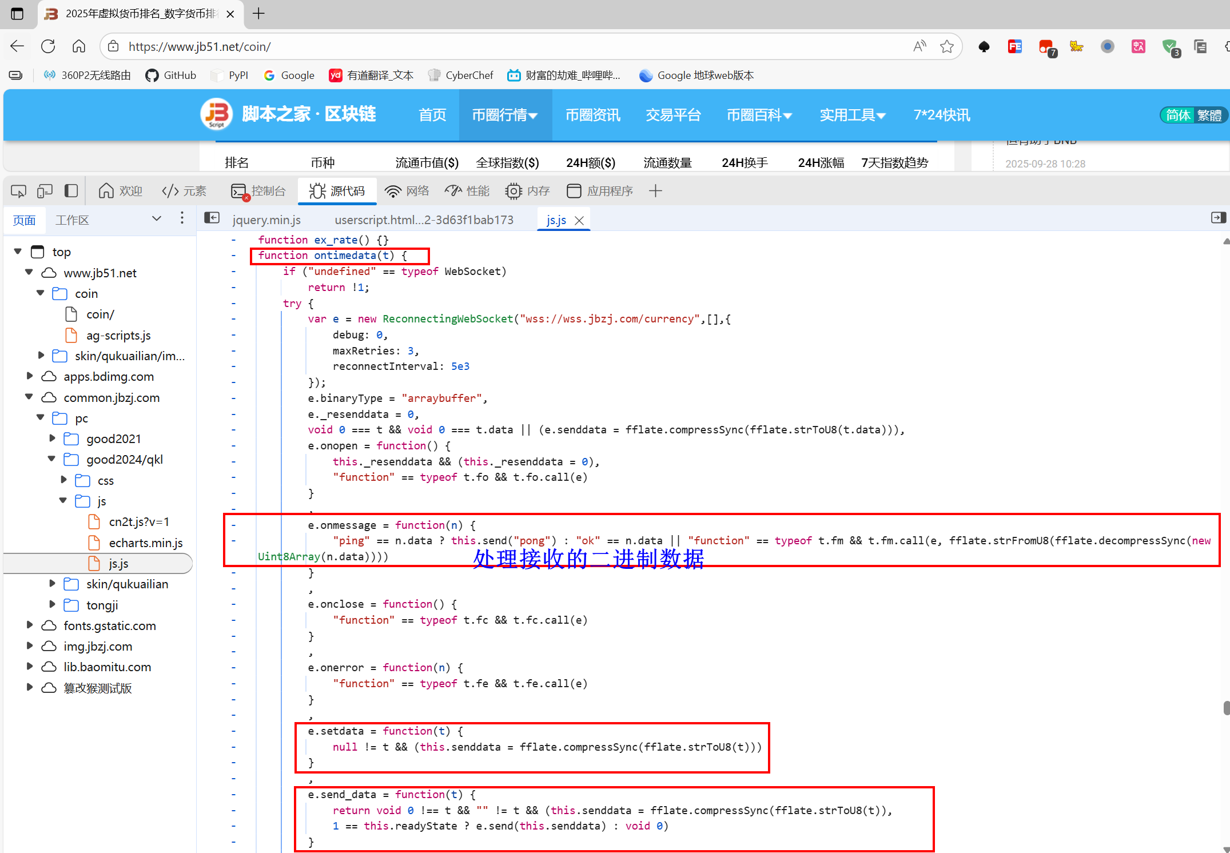1230x853 pixels.
Task: Open the navigator tabs dropdown chevron
Action: tap(157, 218)
